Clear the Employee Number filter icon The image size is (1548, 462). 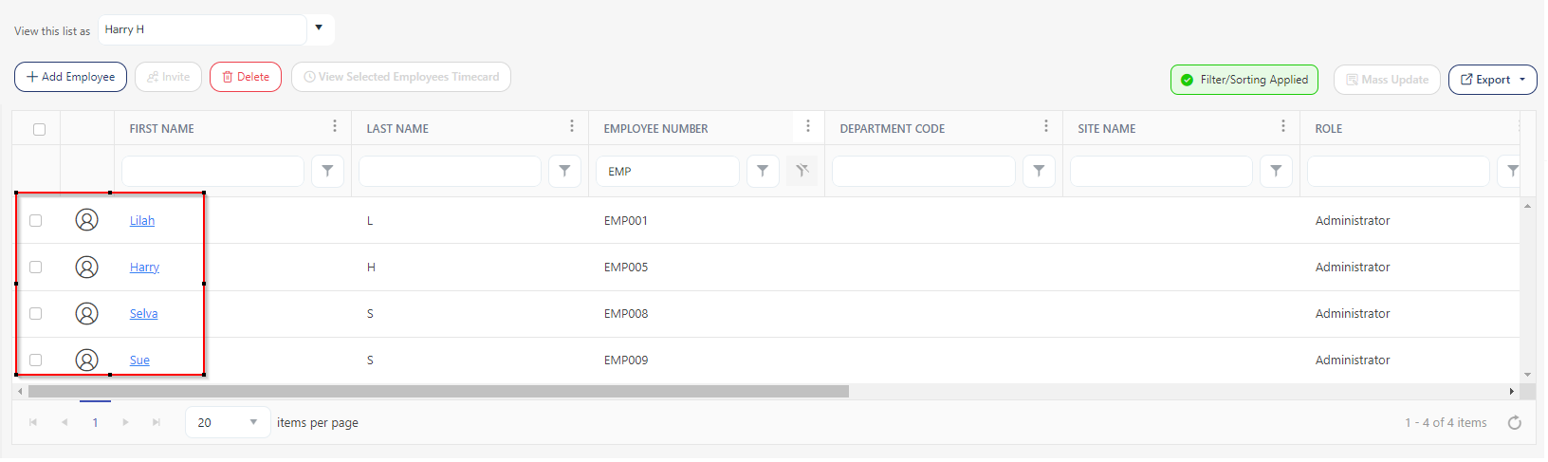click(x=802, y=172)
